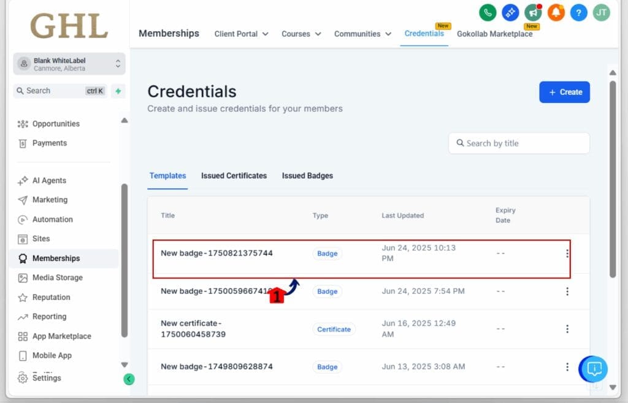The height and width of the screenshot is (403, 628).
Task: Click the Search by title field
Action: [x=519, y=143]
